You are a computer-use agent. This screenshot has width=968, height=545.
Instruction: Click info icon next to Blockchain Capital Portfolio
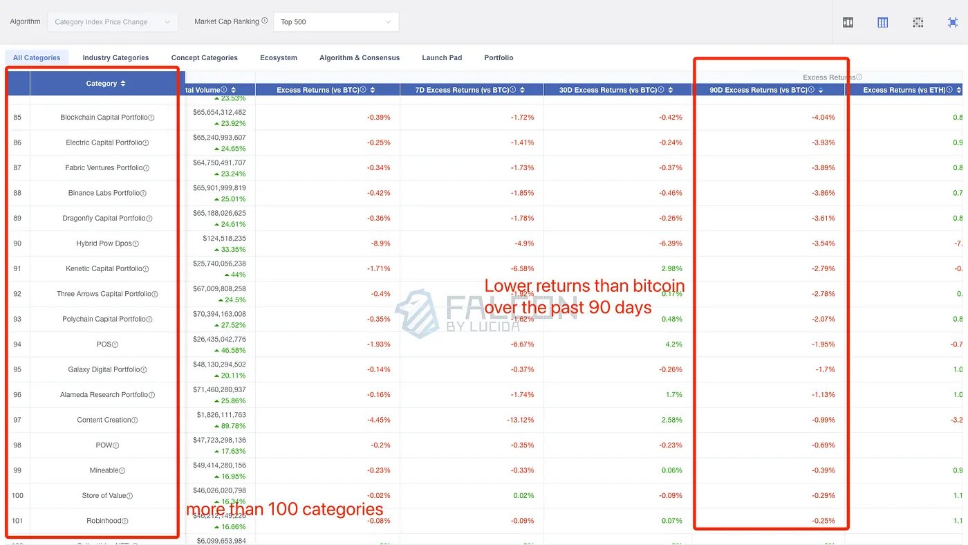point(151,118)
